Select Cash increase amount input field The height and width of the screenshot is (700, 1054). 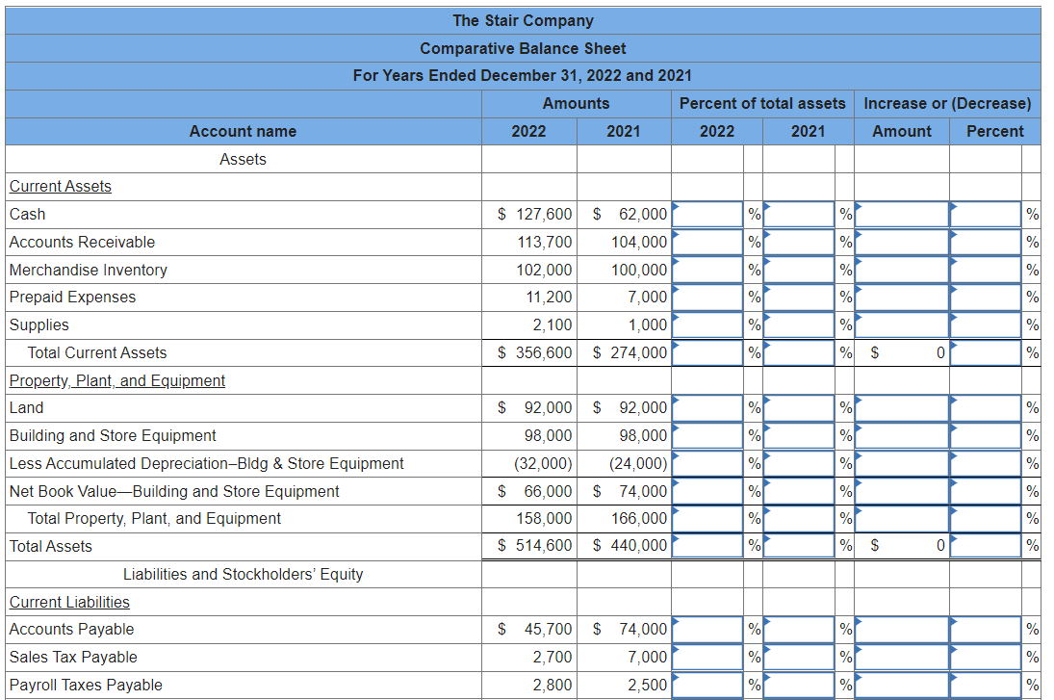(902, 215)
